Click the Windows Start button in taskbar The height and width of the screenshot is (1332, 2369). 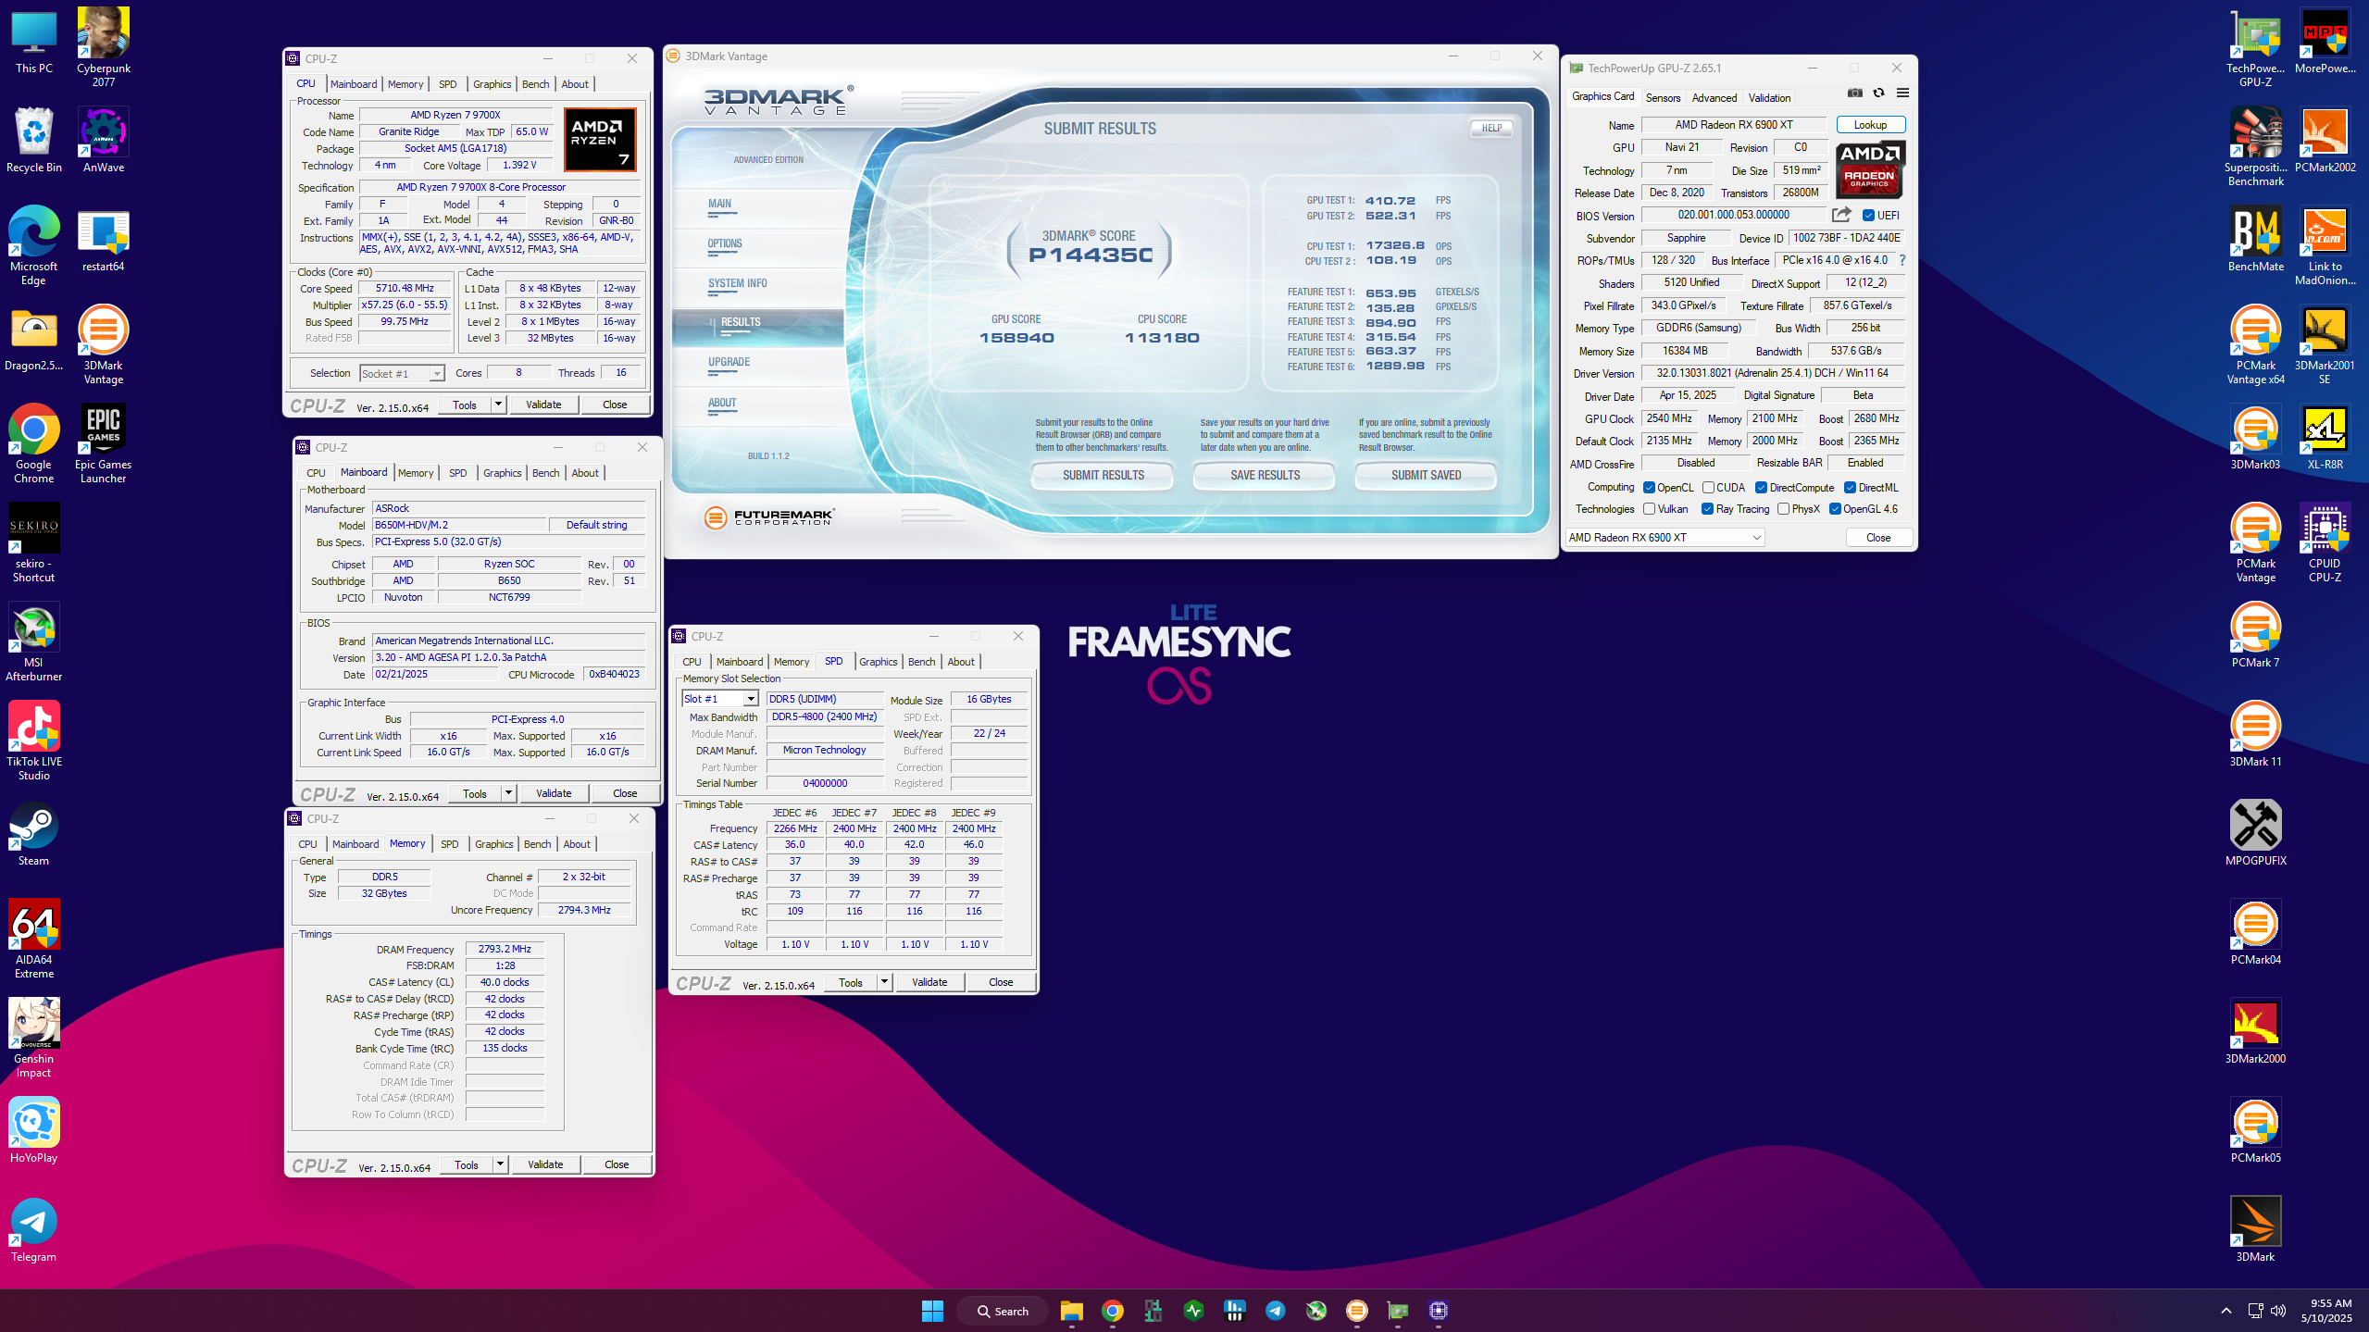pyautogui.click(x=932, y=1311)
